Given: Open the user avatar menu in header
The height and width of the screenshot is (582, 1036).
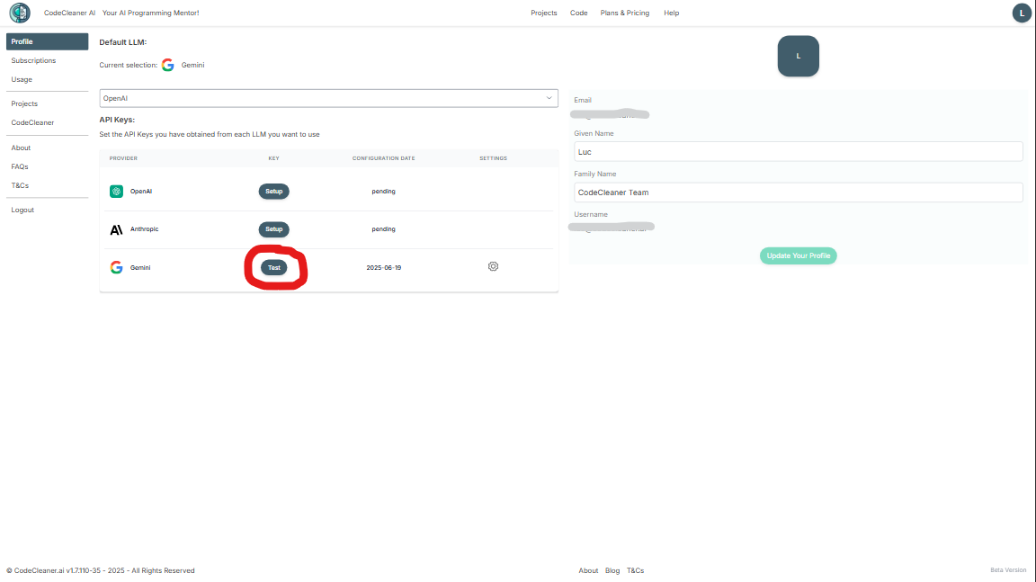Looking at the screenshot, I should [x=1022, y=13].
